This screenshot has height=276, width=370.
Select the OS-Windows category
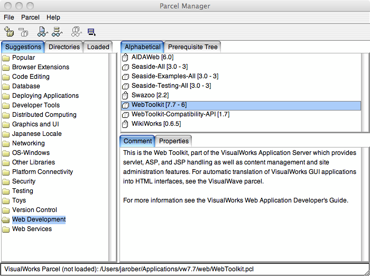pyautogui.click(x=31, y=153)
